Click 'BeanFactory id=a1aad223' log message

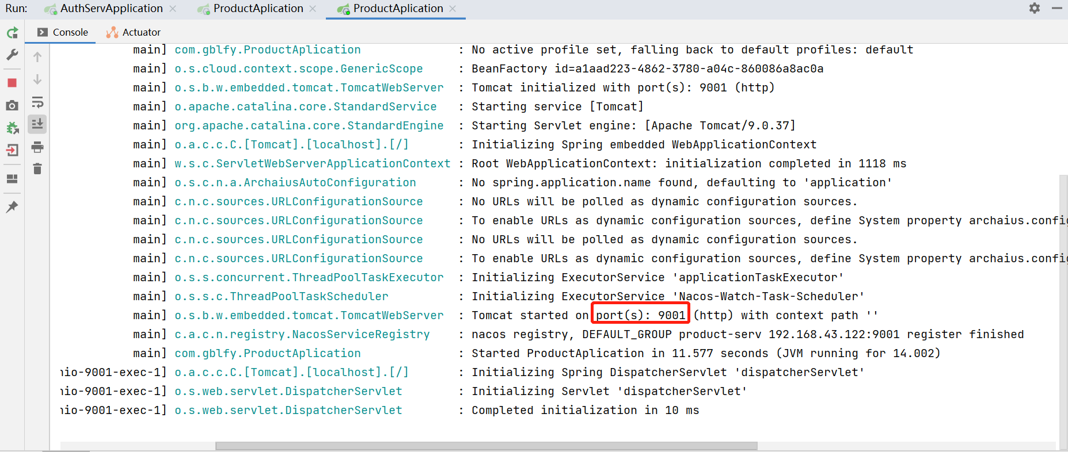click(647, 68)
